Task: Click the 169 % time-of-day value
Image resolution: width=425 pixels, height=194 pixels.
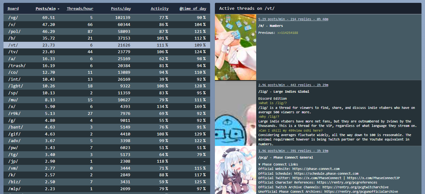Action: [200, 107]
